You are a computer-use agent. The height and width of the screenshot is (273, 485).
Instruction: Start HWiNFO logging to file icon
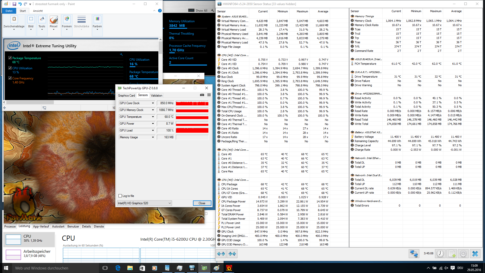[x=452, y=254]
